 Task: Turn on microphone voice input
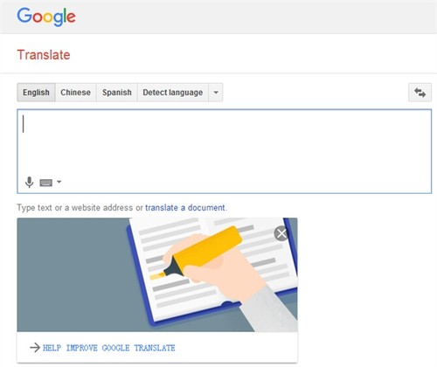(x=29, y=183)
